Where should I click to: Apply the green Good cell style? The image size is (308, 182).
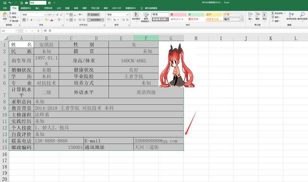tap(196, 14)
